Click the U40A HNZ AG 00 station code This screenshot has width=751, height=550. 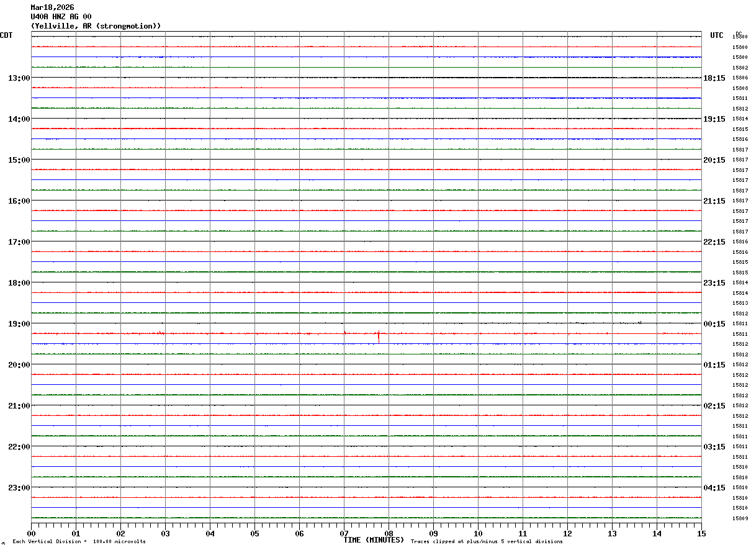point(61,17)
